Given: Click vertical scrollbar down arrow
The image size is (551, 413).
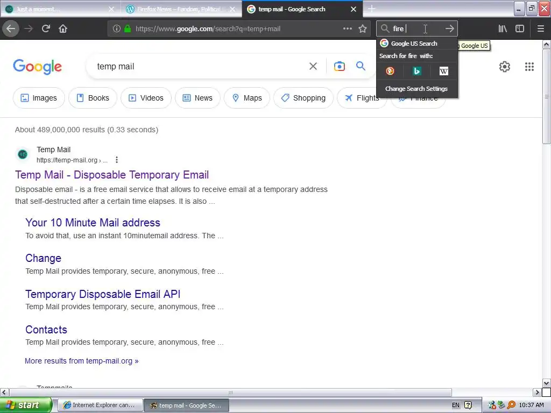Looking at the screenshot, I should 546,383.
